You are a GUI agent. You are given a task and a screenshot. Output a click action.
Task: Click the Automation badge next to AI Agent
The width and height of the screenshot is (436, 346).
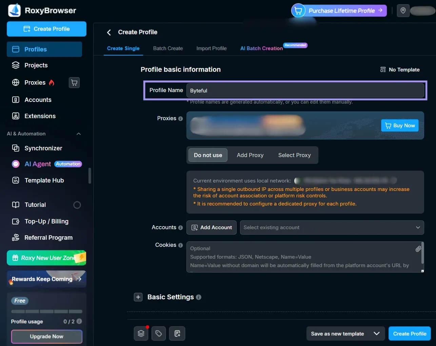[68, 164]
